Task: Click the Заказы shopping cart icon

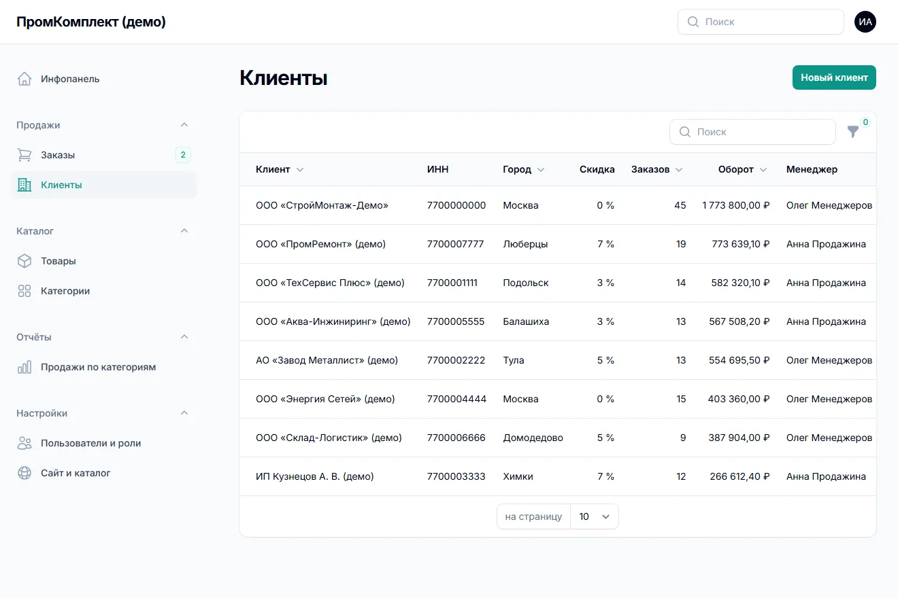Action: click(x=24, y=155)
